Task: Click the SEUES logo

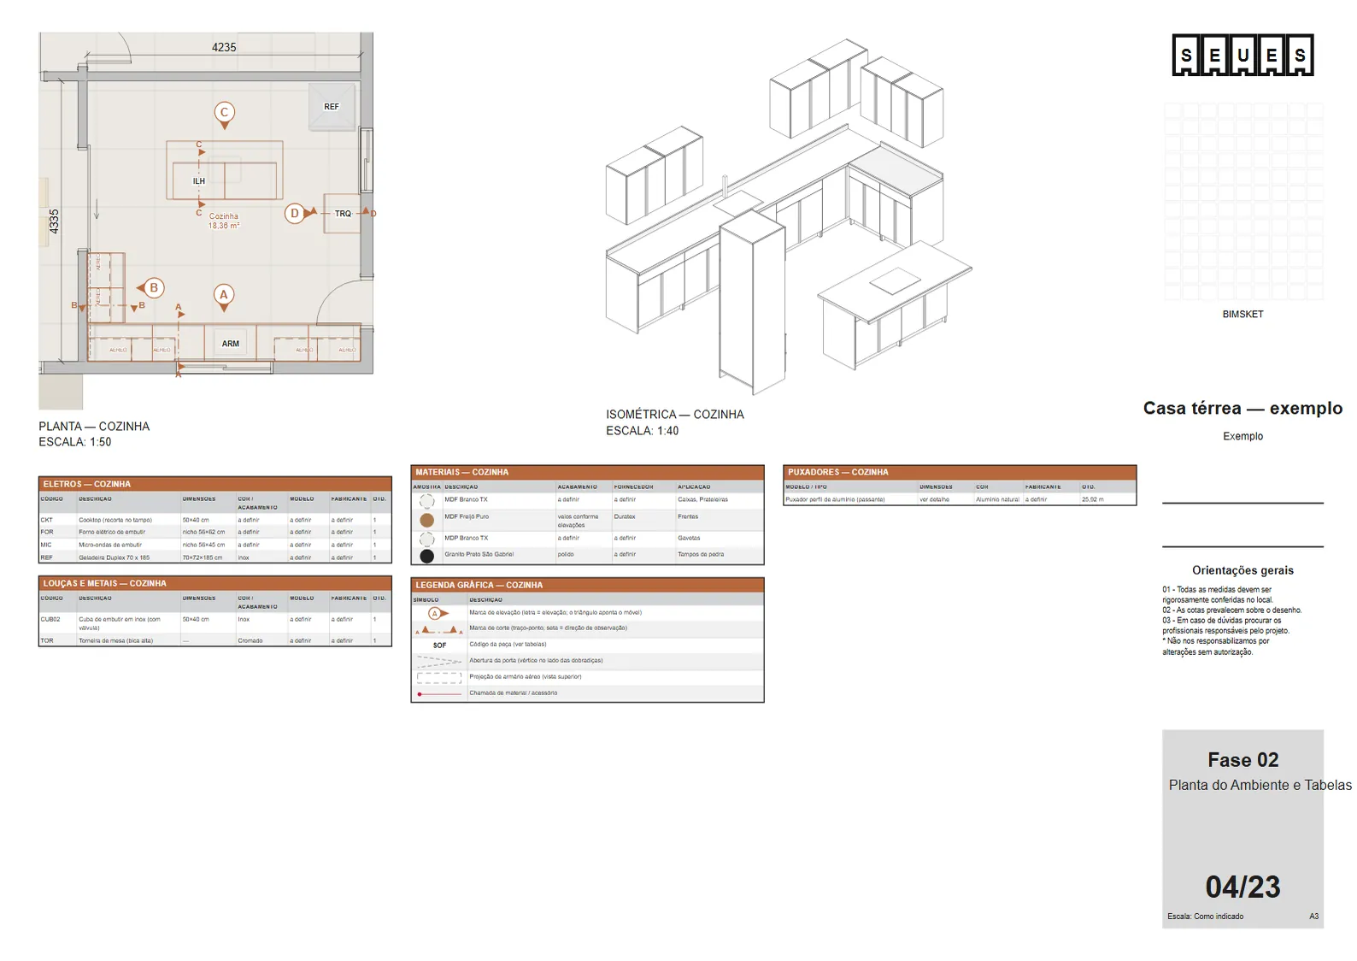Action: tap(1242, 56)
